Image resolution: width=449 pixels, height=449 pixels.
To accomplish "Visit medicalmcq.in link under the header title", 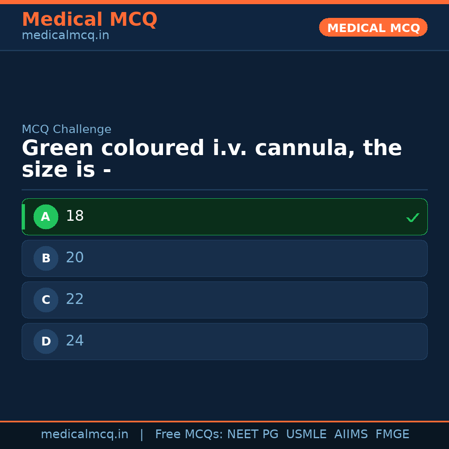I will (x=65, y=35).
